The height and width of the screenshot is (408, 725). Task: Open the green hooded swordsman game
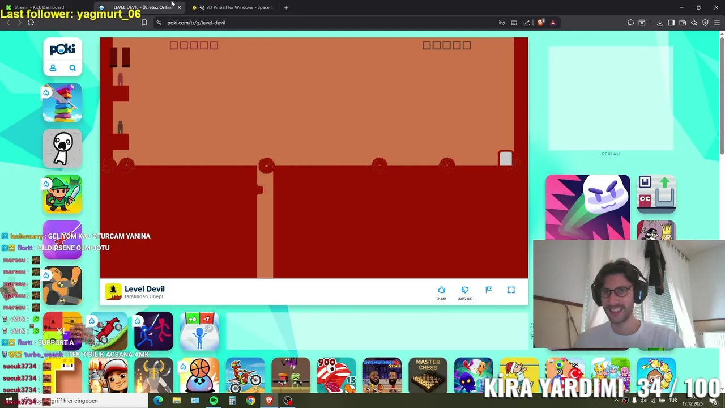point(62,194)
